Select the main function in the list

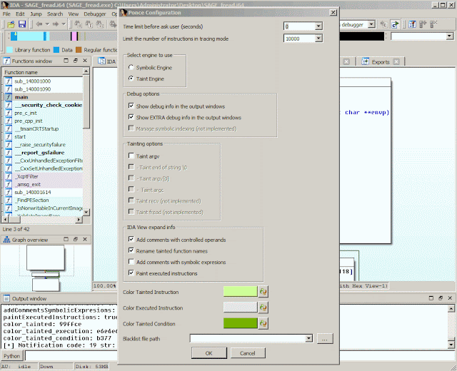(x=43, y=97)
